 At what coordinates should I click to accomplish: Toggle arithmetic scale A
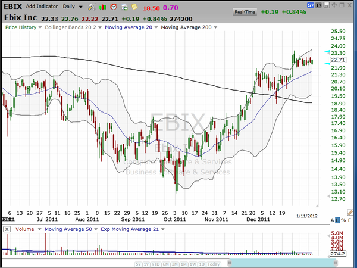[332, 220]
